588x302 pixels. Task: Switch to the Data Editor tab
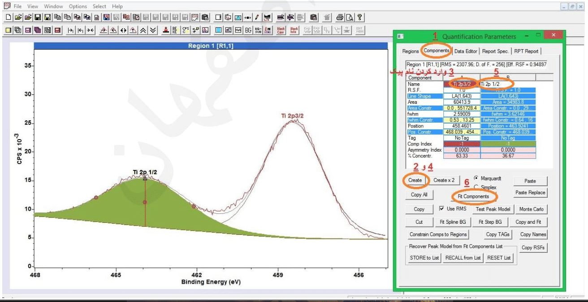466,51
